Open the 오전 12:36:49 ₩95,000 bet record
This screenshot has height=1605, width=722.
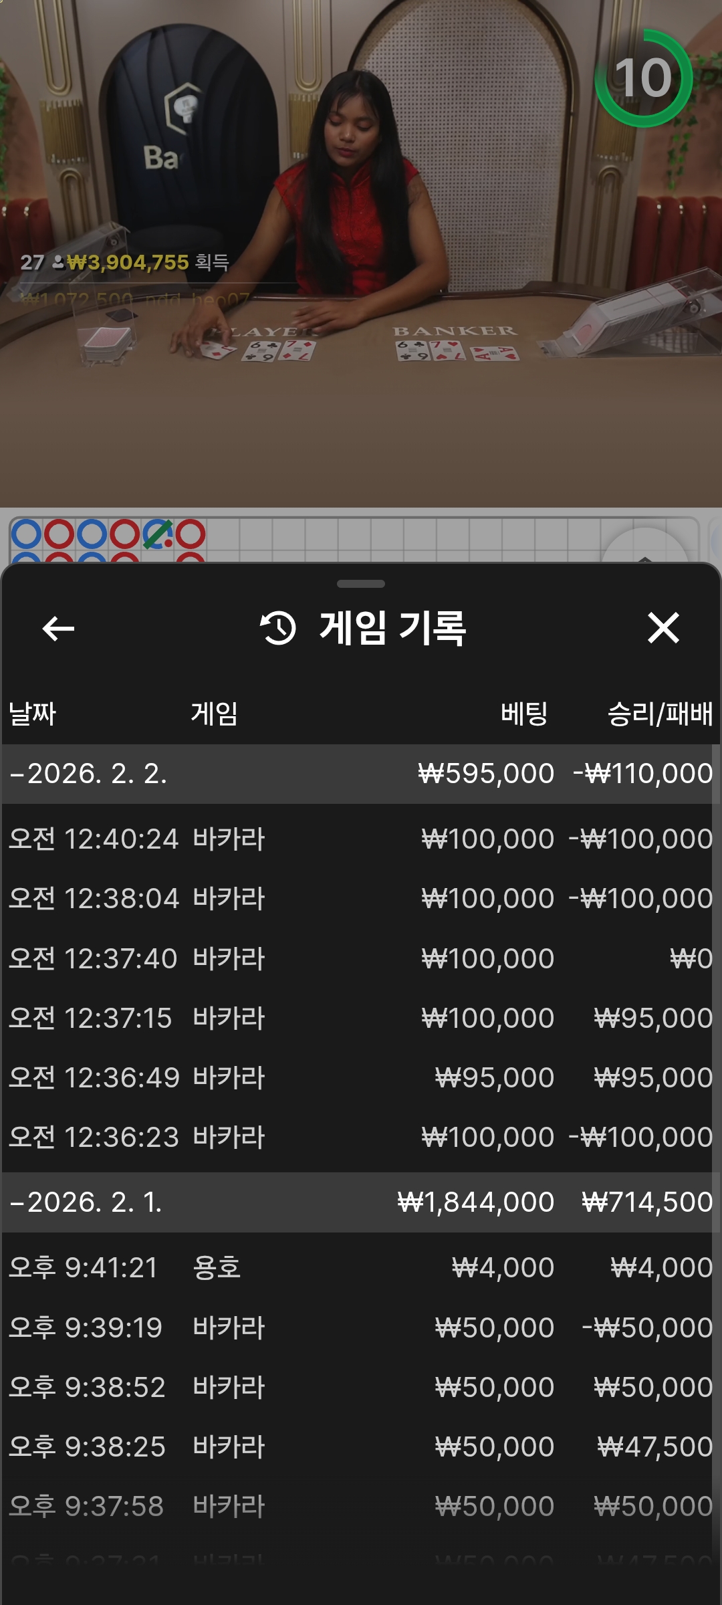360,1078
